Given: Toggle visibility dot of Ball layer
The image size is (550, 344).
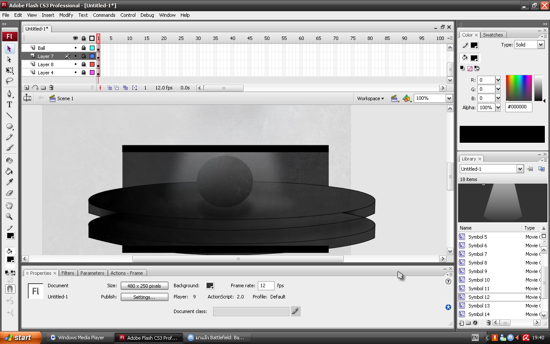Looking at the screenshot, I should [76, 48].
